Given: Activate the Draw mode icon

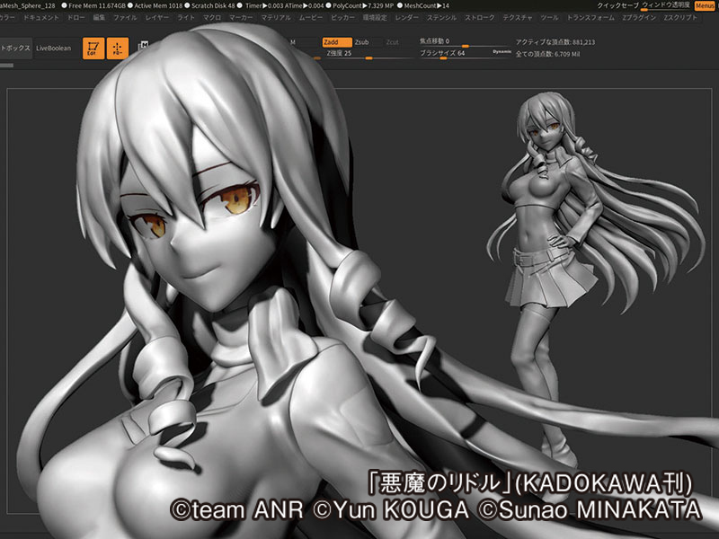Looking at the screenshot, I should coord(118,49).
